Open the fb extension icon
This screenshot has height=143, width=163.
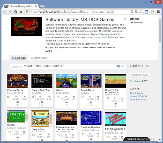146,12
